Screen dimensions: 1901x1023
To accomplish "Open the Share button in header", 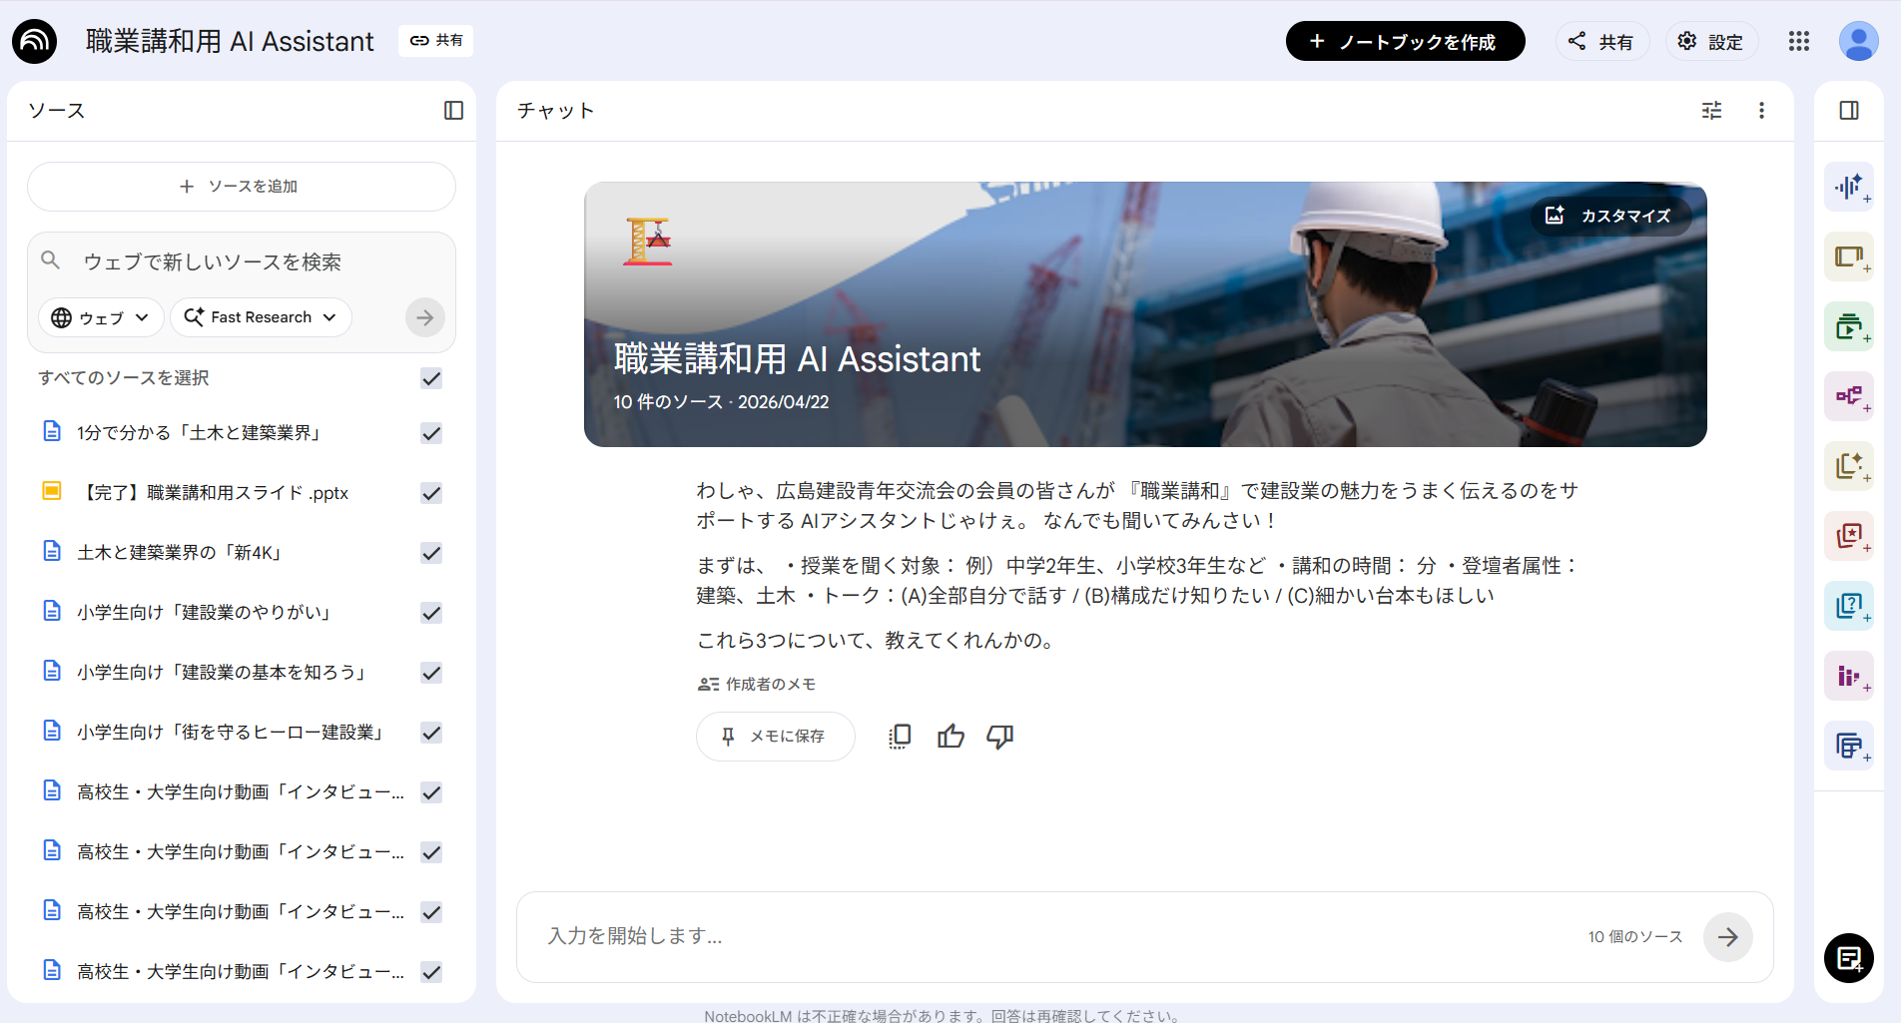I will pyautogui.click(x=1600, y=41).
